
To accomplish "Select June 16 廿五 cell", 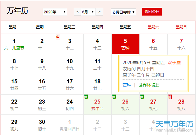I will point(42,85).
